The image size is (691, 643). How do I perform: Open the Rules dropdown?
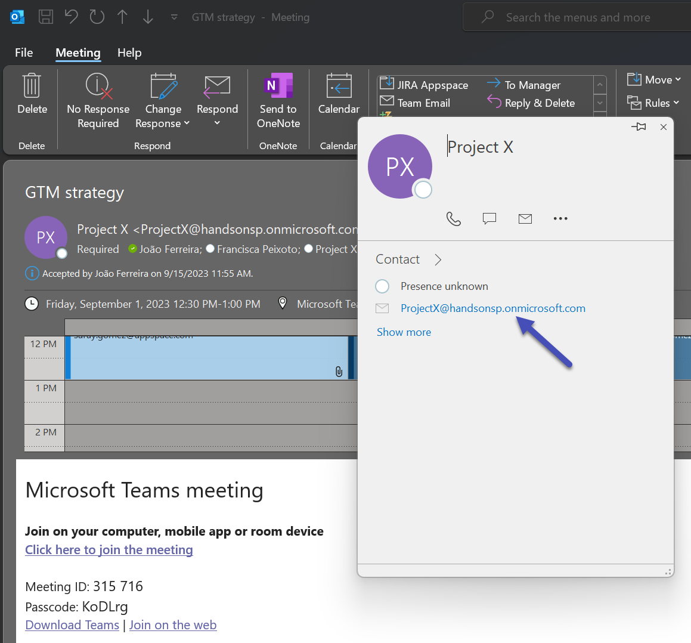(653, 103)
